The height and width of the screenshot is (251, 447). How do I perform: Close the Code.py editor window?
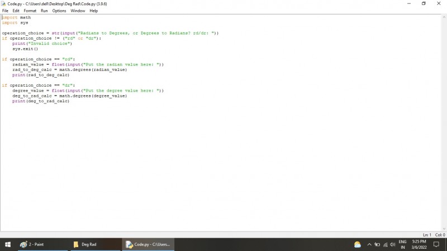pos(439,3)
